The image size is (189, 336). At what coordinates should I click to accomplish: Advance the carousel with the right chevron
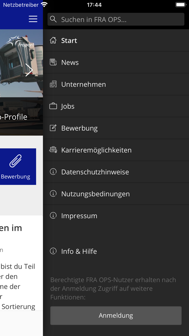click(x=29, y=70)
